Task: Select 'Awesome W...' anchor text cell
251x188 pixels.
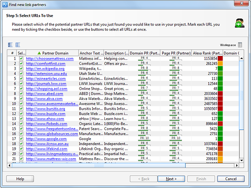Action: (x=91, y=104)
